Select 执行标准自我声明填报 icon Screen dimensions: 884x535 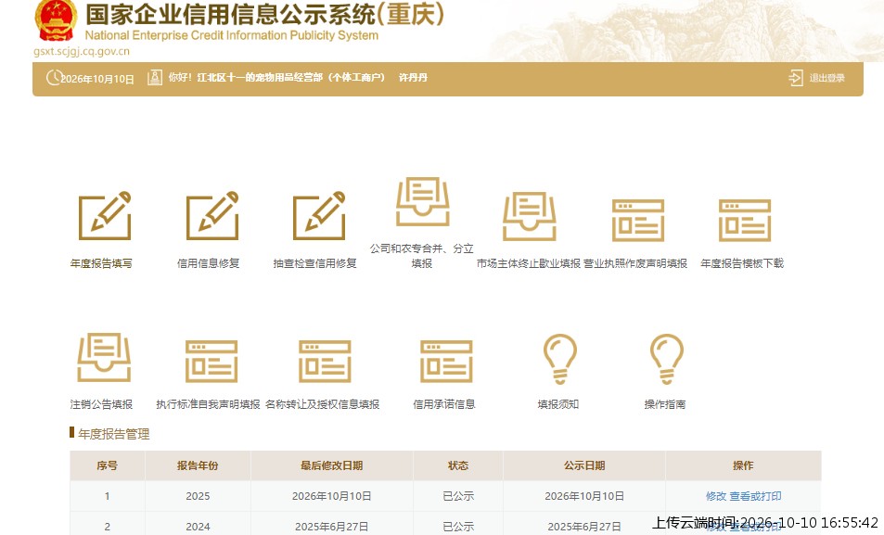coord(211,361)
